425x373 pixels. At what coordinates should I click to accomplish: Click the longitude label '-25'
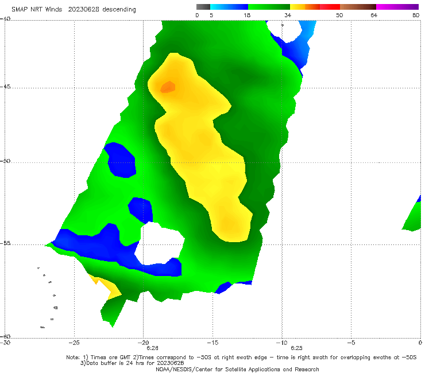point(74,343)
